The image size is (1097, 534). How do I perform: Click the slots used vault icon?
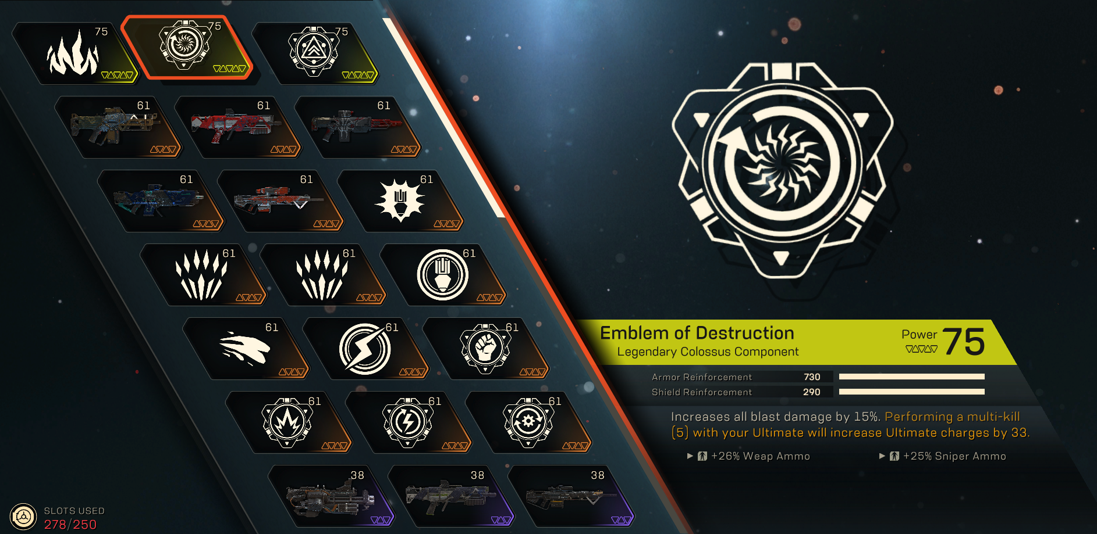pos(23,517)
